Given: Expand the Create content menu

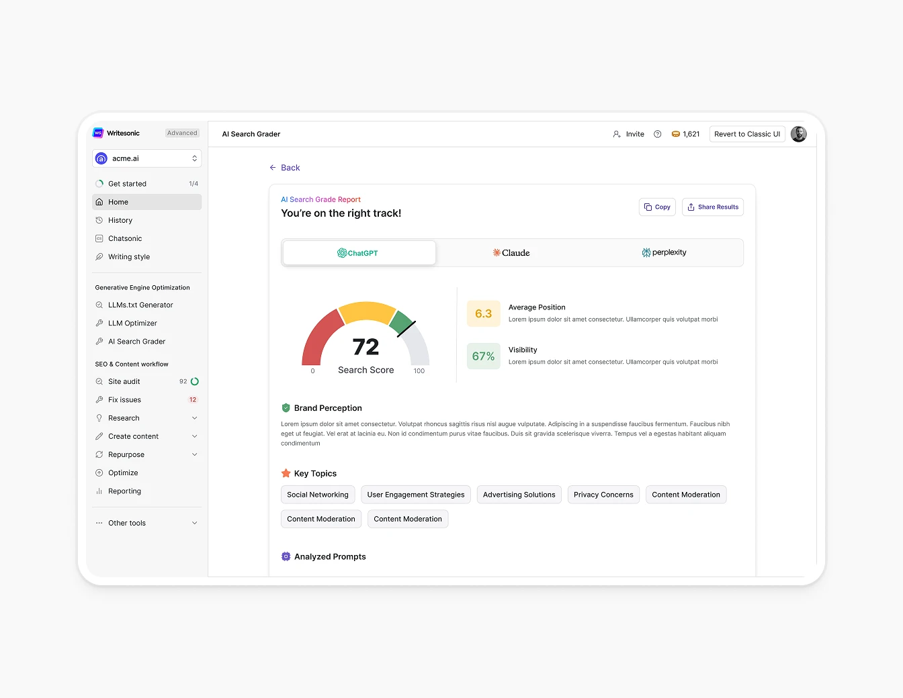Looking at the screenshot, I should (133, 436).
